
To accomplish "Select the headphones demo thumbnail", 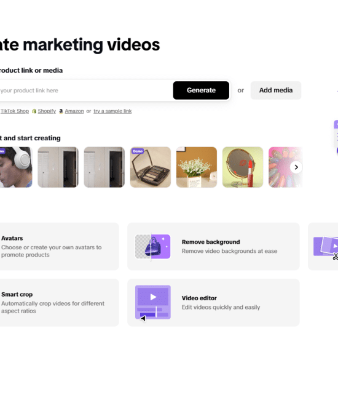I will 16,167.
